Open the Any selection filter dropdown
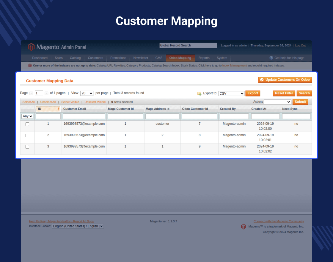The width and height of the screenshot is (333, 262). point(27,116)
